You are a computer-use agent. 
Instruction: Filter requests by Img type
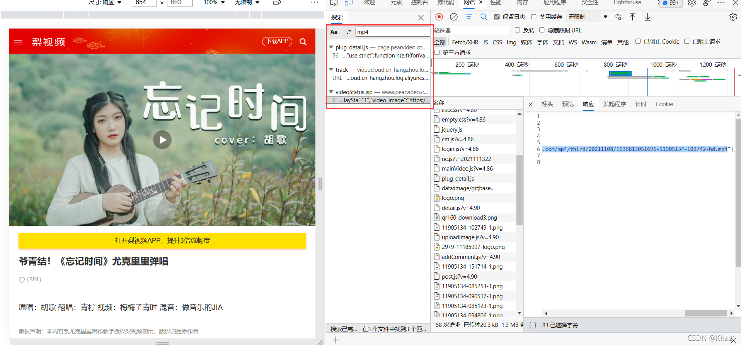(x=511, y=42)
